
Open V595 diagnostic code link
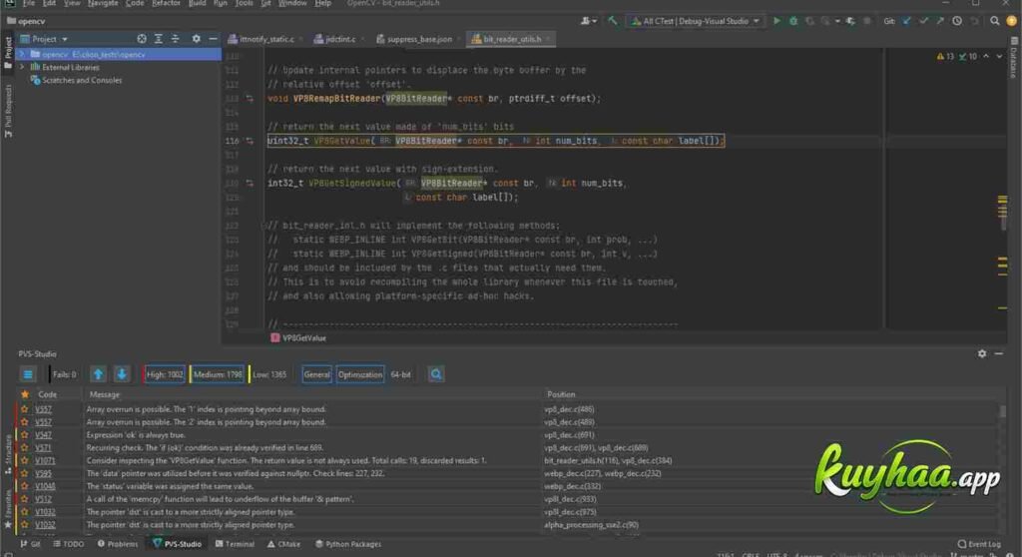43,473
